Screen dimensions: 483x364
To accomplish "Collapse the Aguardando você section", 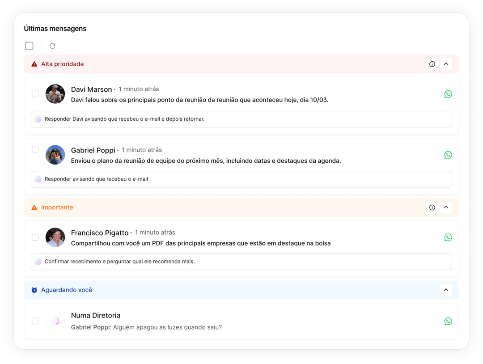I will click(446, 290).
